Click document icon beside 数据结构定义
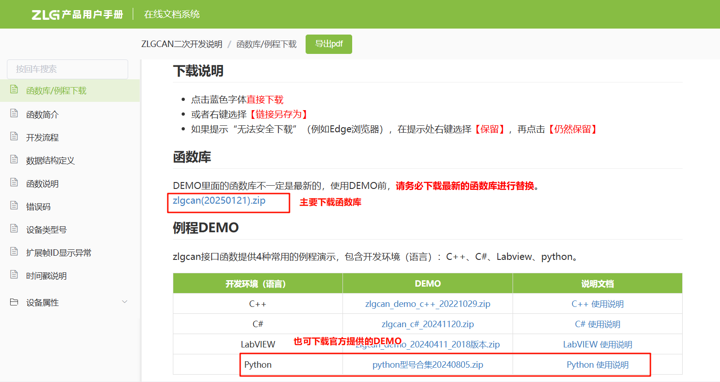 point(14,159)
